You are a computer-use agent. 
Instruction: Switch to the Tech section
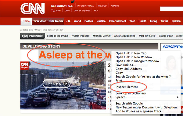[132, 21]
